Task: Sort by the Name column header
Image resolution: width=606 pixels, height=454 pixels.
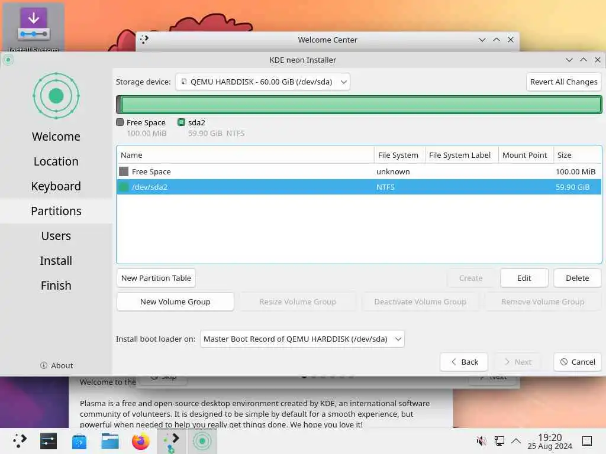Action: [x=245, y=155]
